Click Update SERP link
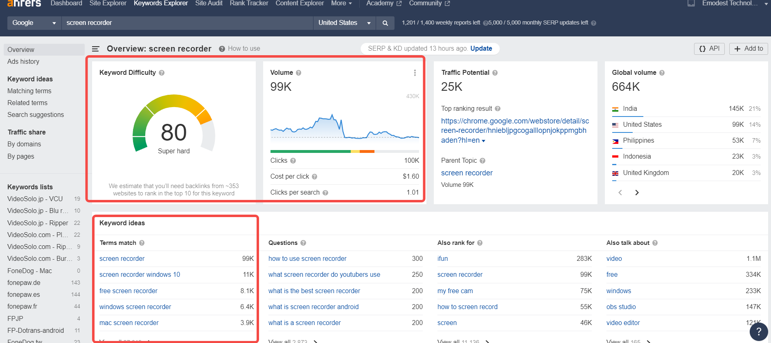The width and height of the screenshot is (771, 343). pyautogui.click(x=481, y=49)
